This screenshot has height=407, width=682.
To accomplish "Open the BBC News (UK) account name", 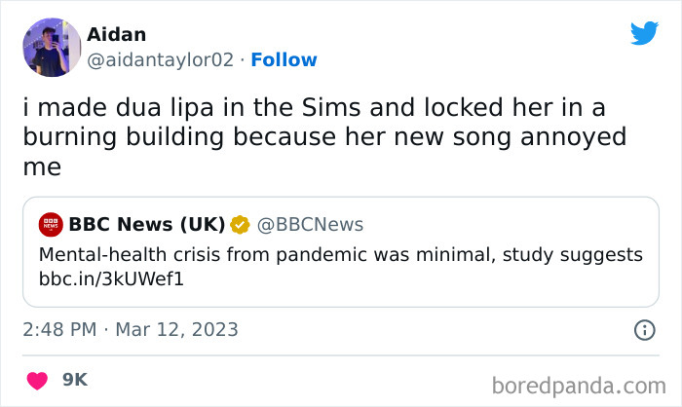I will [146, 225].
